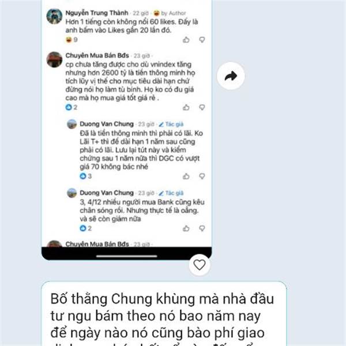This screenshot has width=346, height=346.
Task: Thumbs-up the comment about vnindex and 2600 tỷ
Action: coord(186,107)
